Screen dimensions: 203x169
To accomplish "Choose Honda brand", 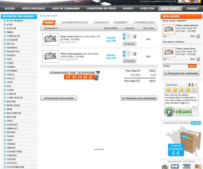I will click(11, 67).
